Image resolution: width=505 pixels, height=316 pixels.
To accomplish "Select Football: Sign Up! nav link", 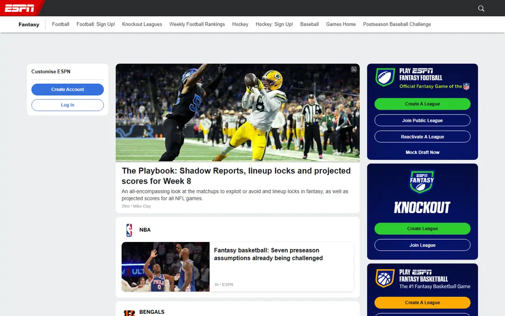I will [95, 24].
